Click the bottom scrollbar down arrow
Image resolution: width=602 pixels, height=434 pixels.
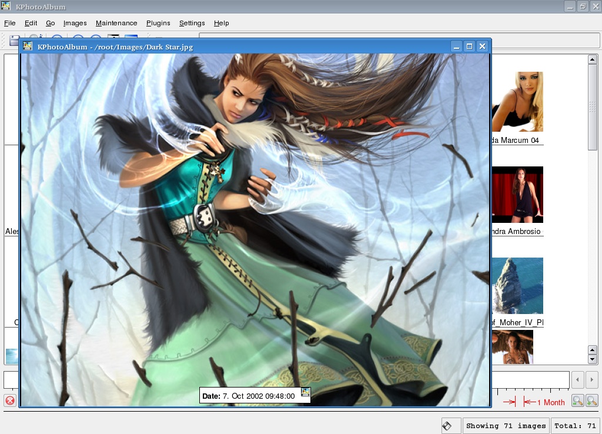pyautogui.click(x=593, y=359)
